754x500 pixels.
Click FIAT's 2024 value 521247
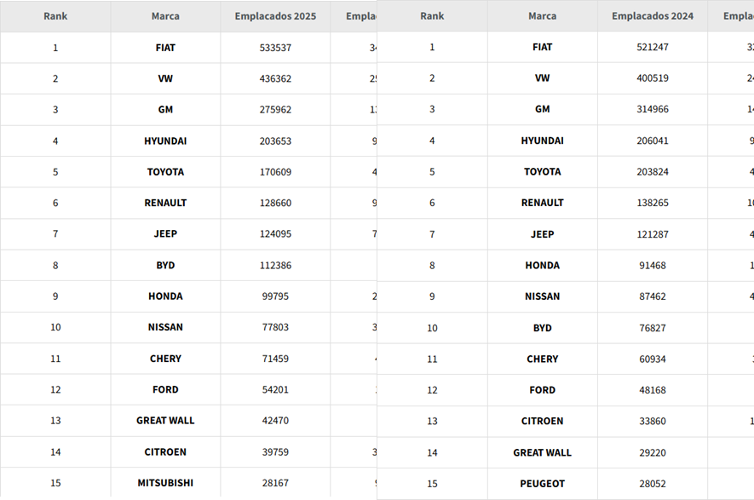[652, 48]
